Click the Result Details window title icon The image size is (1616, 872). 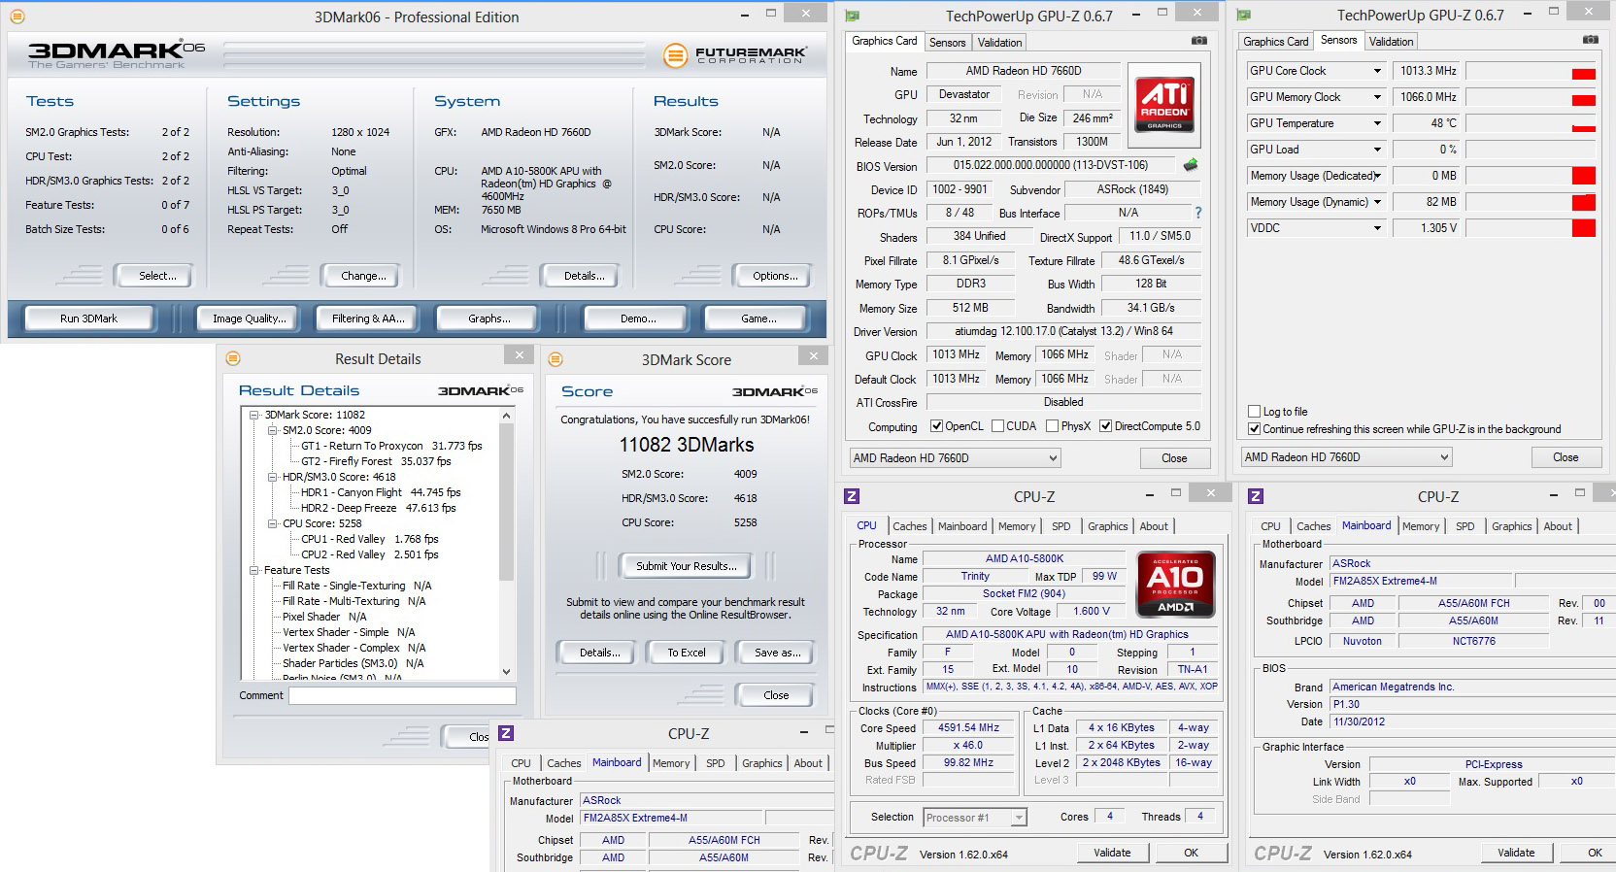pyautogui.click(x=233, y=358)
